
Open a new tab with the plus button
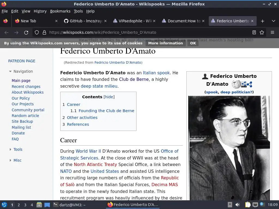coord(262,21)
